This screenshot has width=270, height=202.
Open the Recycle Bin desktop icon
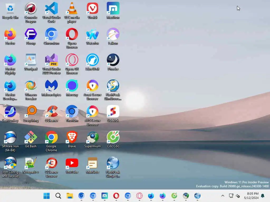10,11
